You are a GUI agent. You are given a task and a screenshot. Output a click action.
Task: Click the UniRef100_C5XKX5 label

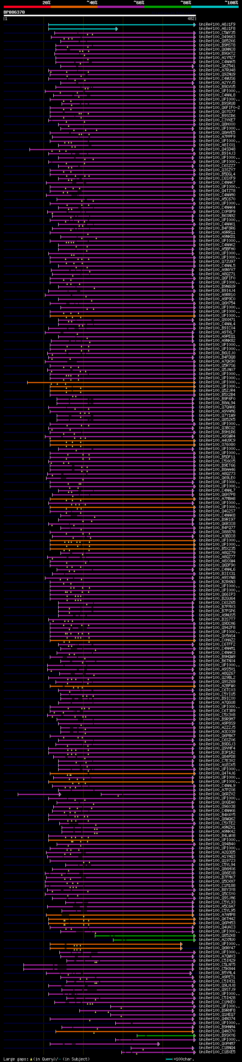(217, 461)
